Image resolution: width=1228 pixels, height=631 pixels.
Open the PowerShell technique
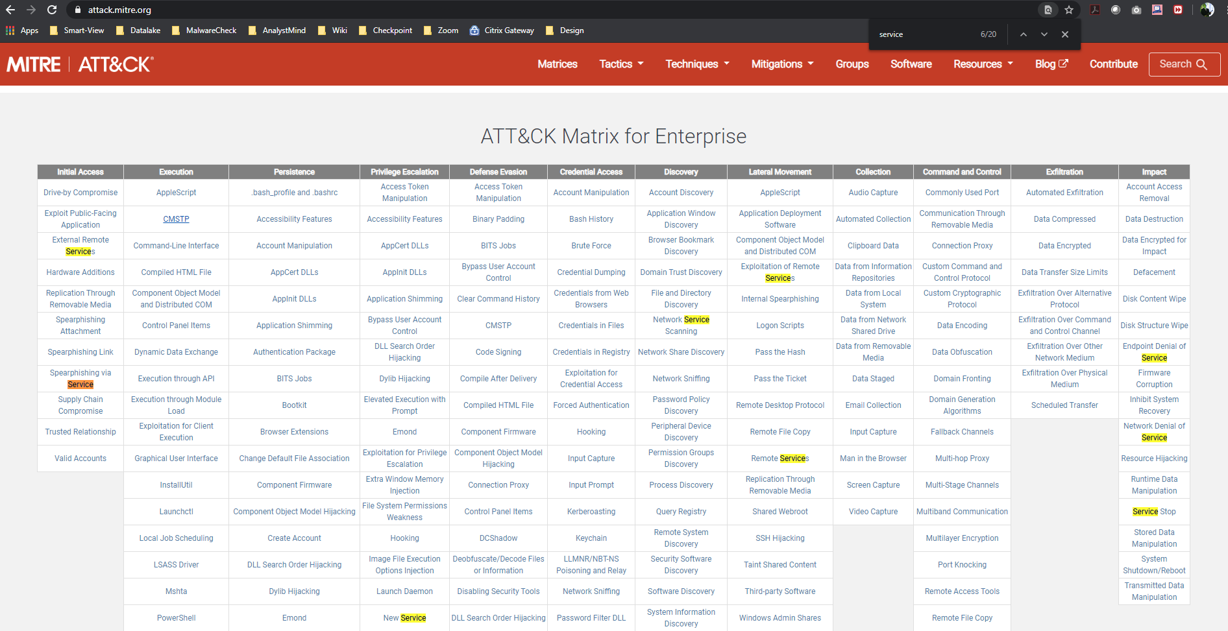point(176,618)
